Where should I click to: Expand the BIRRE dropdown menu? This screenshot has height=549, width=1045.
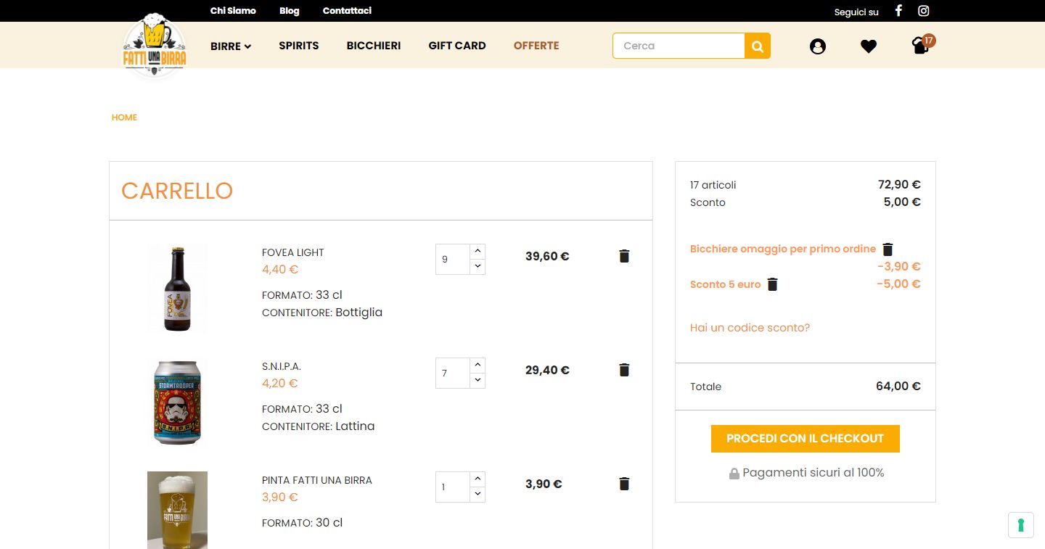(x=231, y=46)
